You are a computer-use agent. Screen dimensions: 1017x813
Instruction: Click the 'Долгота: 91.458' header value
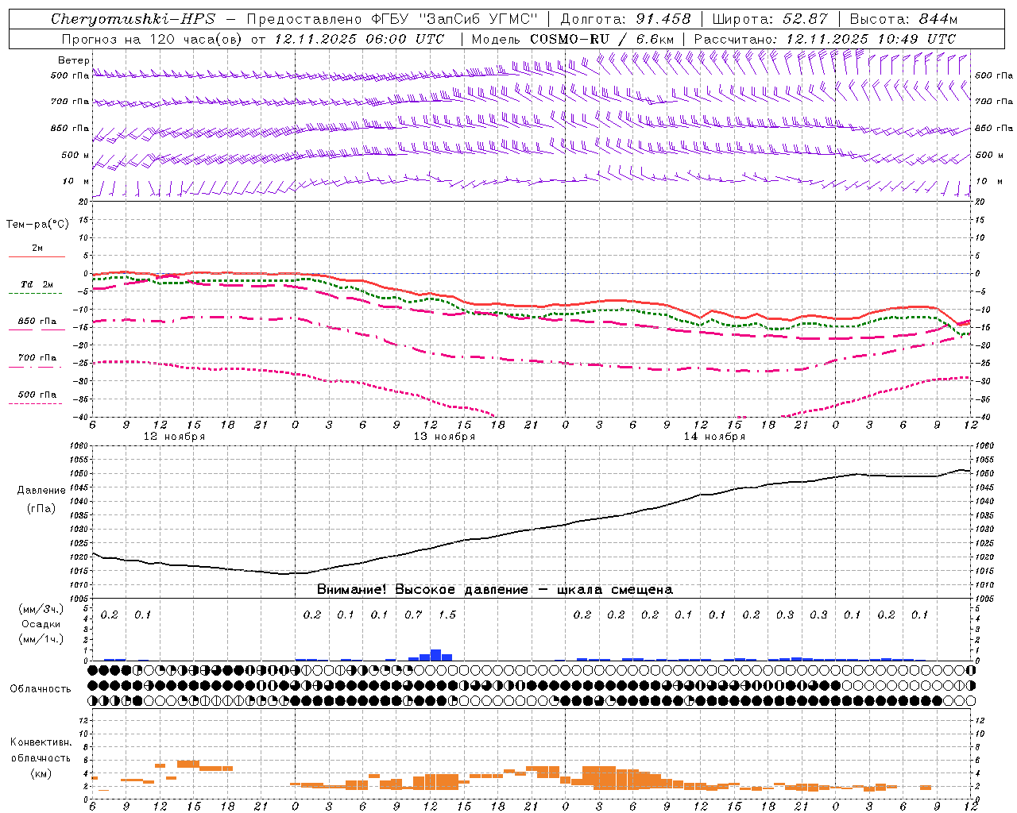[626, 19]
